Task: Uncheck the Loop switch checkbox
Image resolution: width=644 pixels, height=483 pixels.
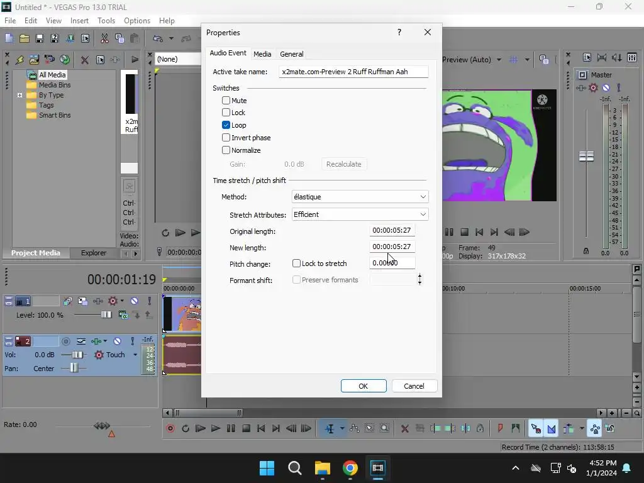Action: (226, 125)
